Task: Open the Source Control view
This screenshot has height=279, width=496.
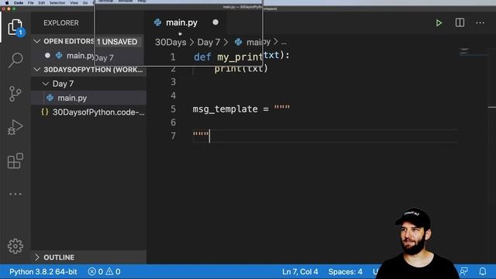Action: click(x=15, y=94)
